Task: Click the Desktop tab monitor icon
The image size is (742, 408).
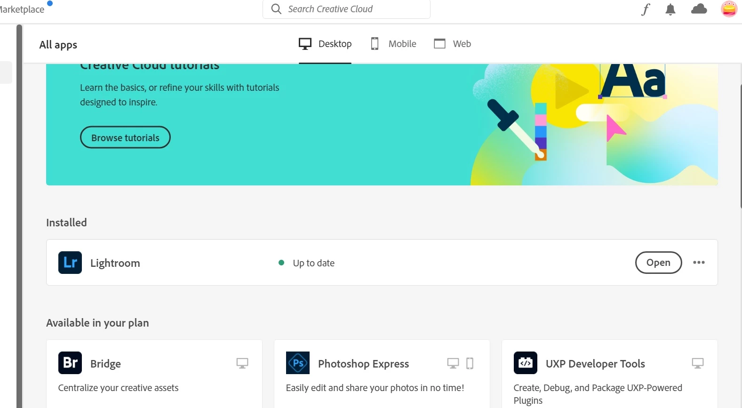Action: pyautogui.click(x=305, y=44)
